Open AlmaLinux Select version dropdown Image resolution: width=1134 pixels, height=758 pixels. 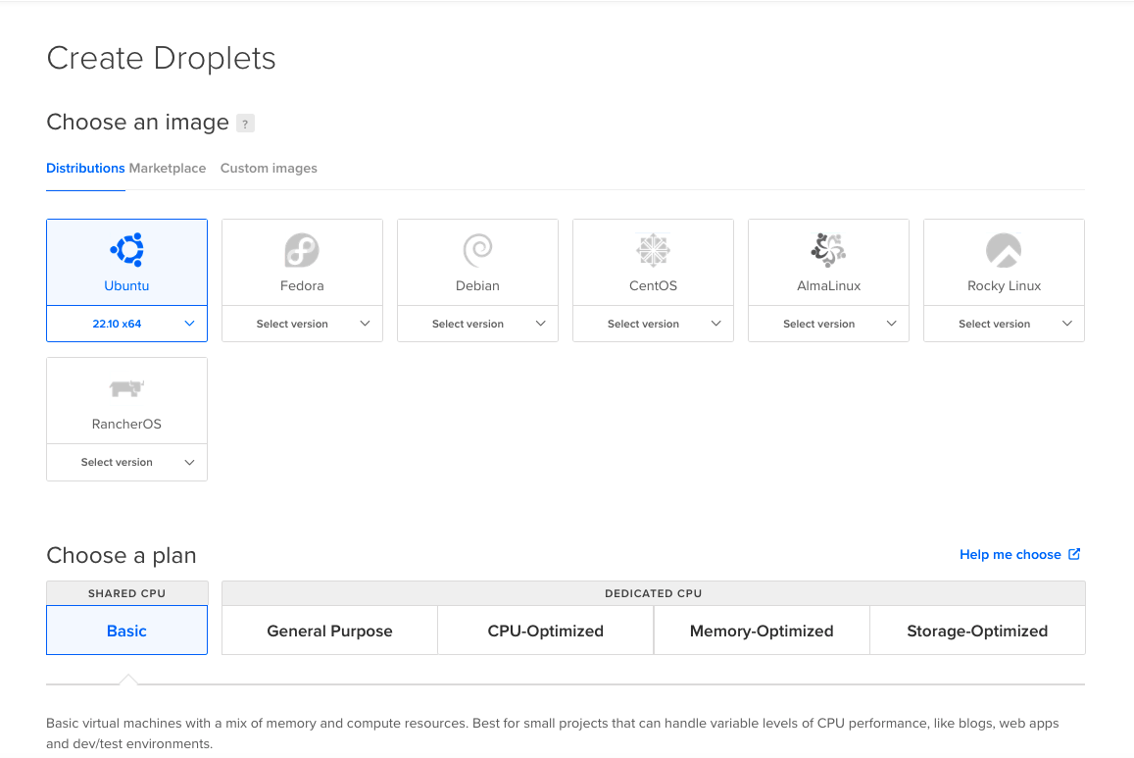tap(829, 324)
